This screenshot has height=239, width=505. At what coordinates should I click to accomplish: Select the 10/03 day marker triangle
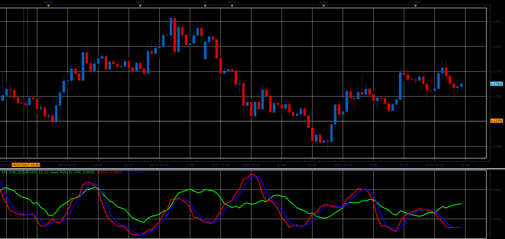pyautogui.click(x=324, y=7)
